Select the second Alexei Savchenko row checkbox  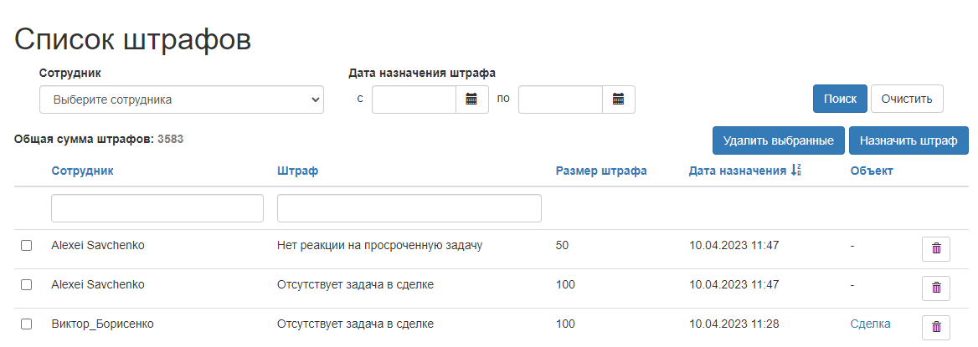(26, 284)
